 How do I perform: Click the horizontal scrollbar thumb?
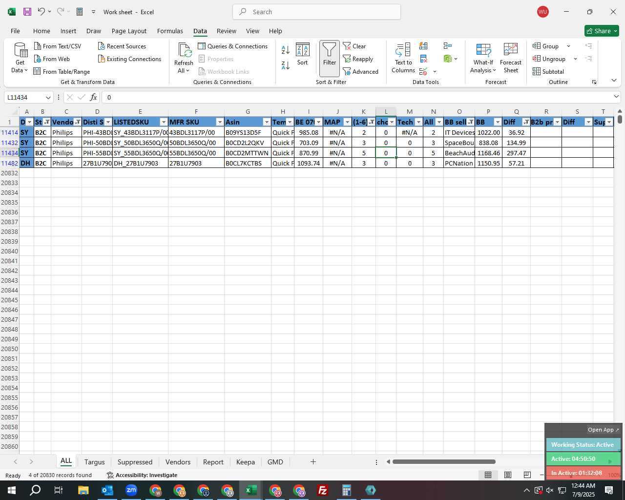tap(444, 462)
